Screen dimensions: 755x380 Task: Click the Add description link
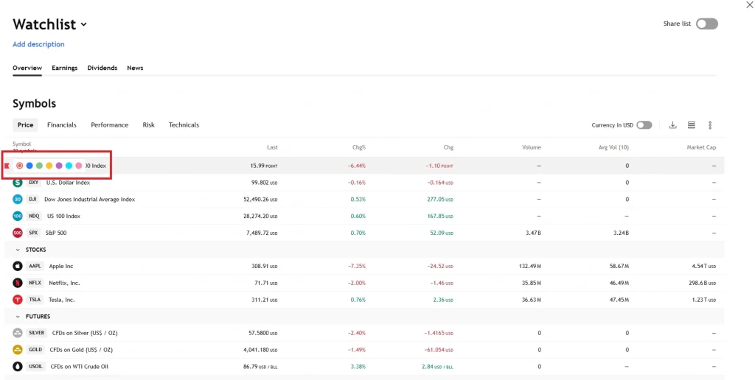pyautogui.click(x=38, y=44)
